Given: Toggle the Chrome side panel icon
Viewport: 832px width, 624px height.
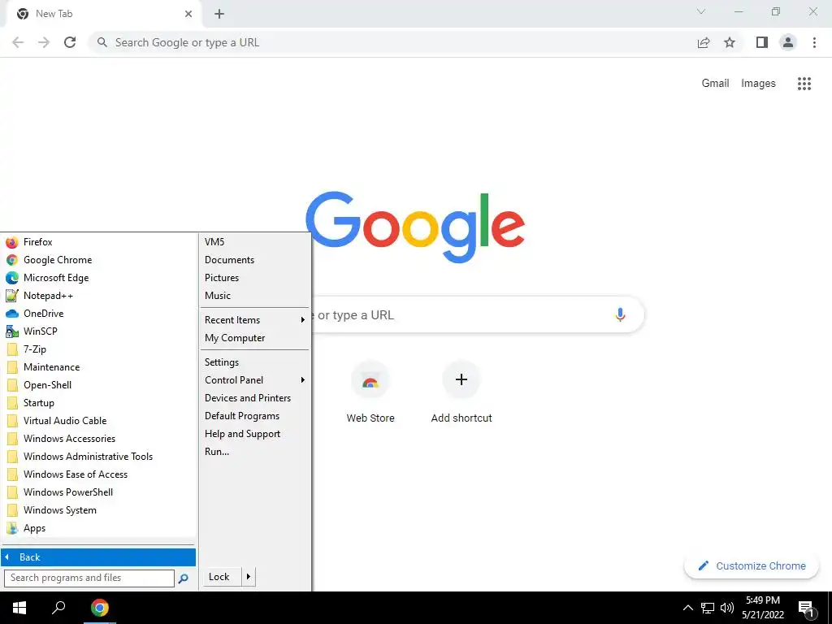Looking at the screenshot, I should coord(762,42).
